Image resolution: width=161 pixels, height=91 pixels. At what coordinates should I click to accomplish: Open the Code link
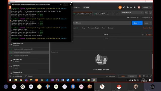click(x=150, y=28)
